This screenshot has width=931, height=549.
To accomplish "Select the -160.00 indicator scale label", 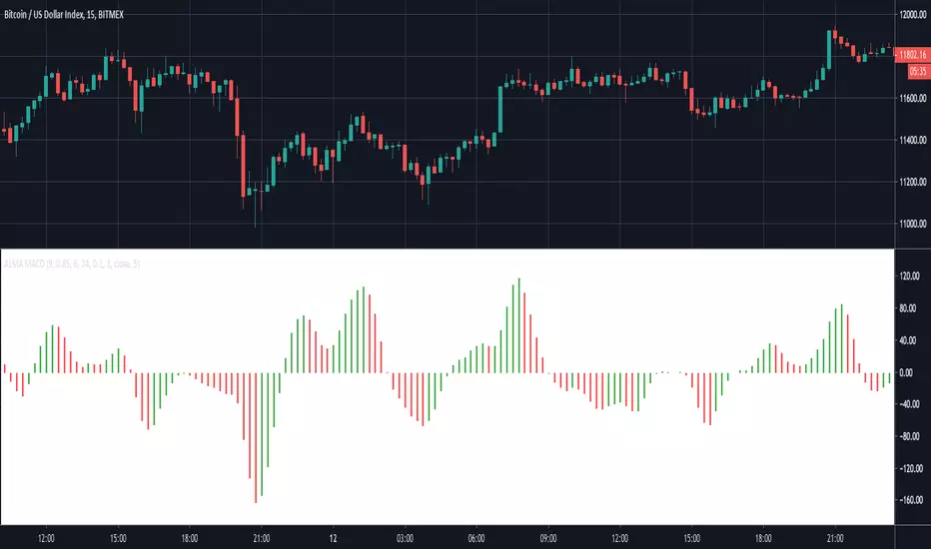I will coord(912,500).
